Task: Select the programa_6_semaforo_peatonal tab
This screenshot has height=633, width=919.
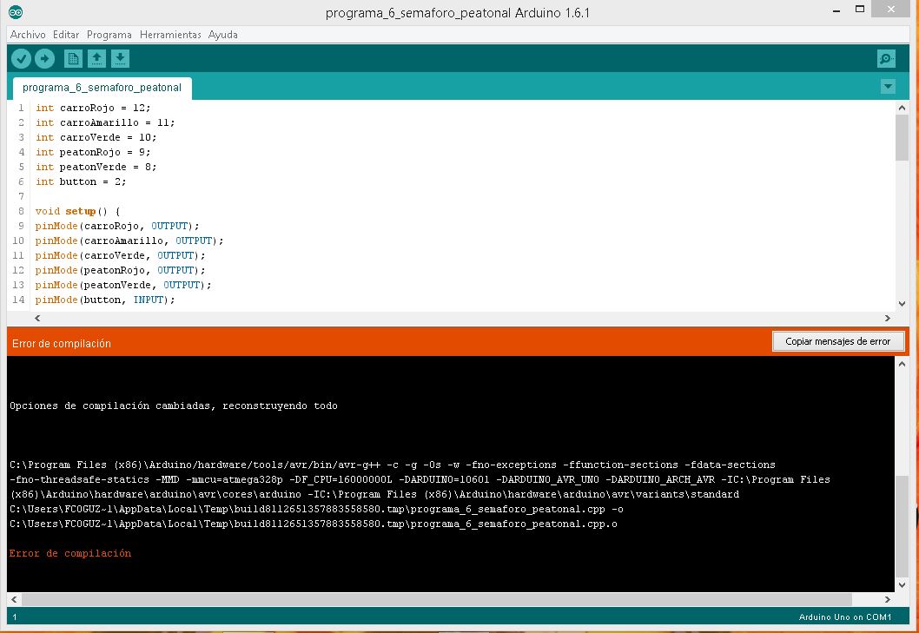Action: (101, 88)
